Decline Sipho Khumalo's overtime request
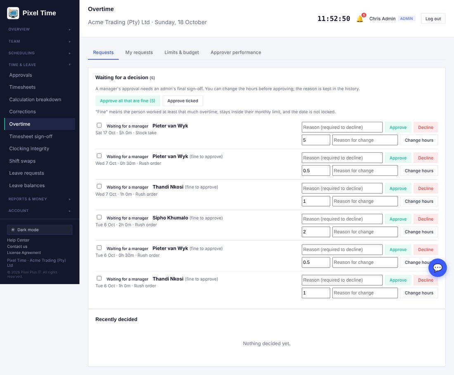454x375 pixels. coord(426,219)
